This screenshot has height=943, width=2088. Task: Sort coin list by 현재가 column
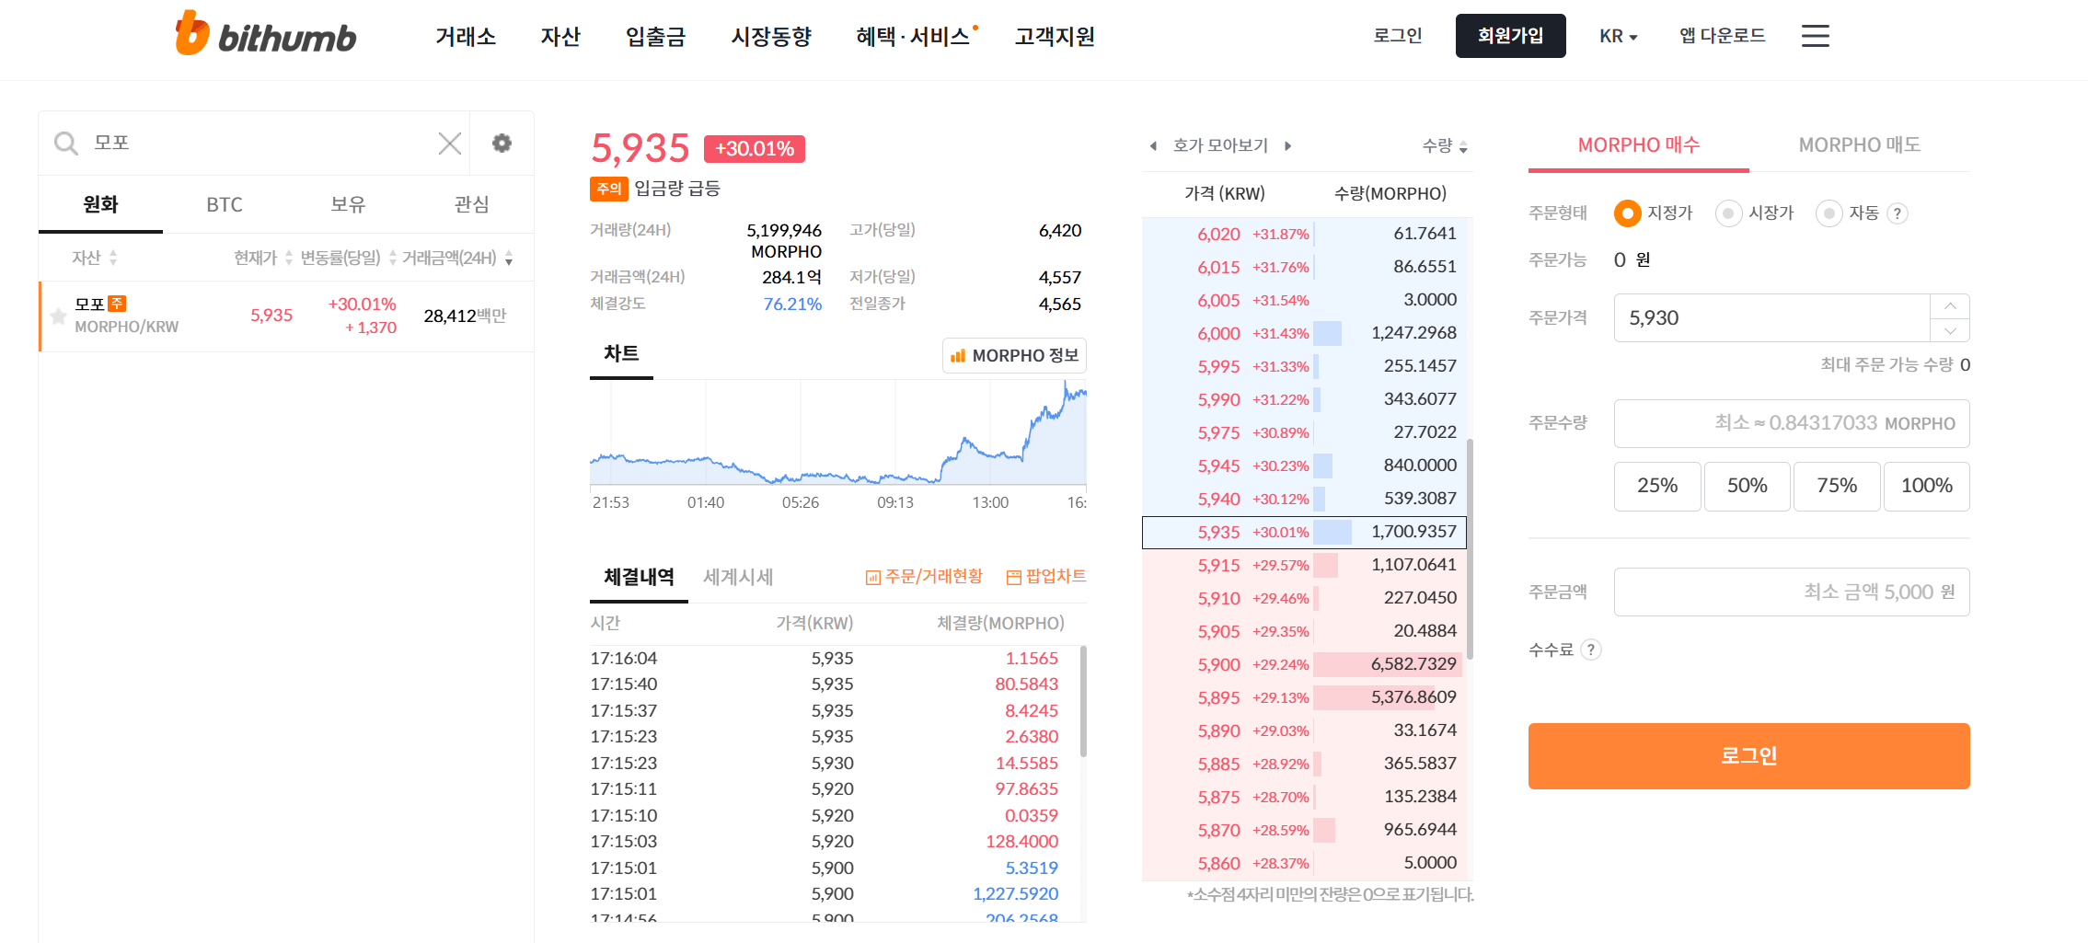258,258
